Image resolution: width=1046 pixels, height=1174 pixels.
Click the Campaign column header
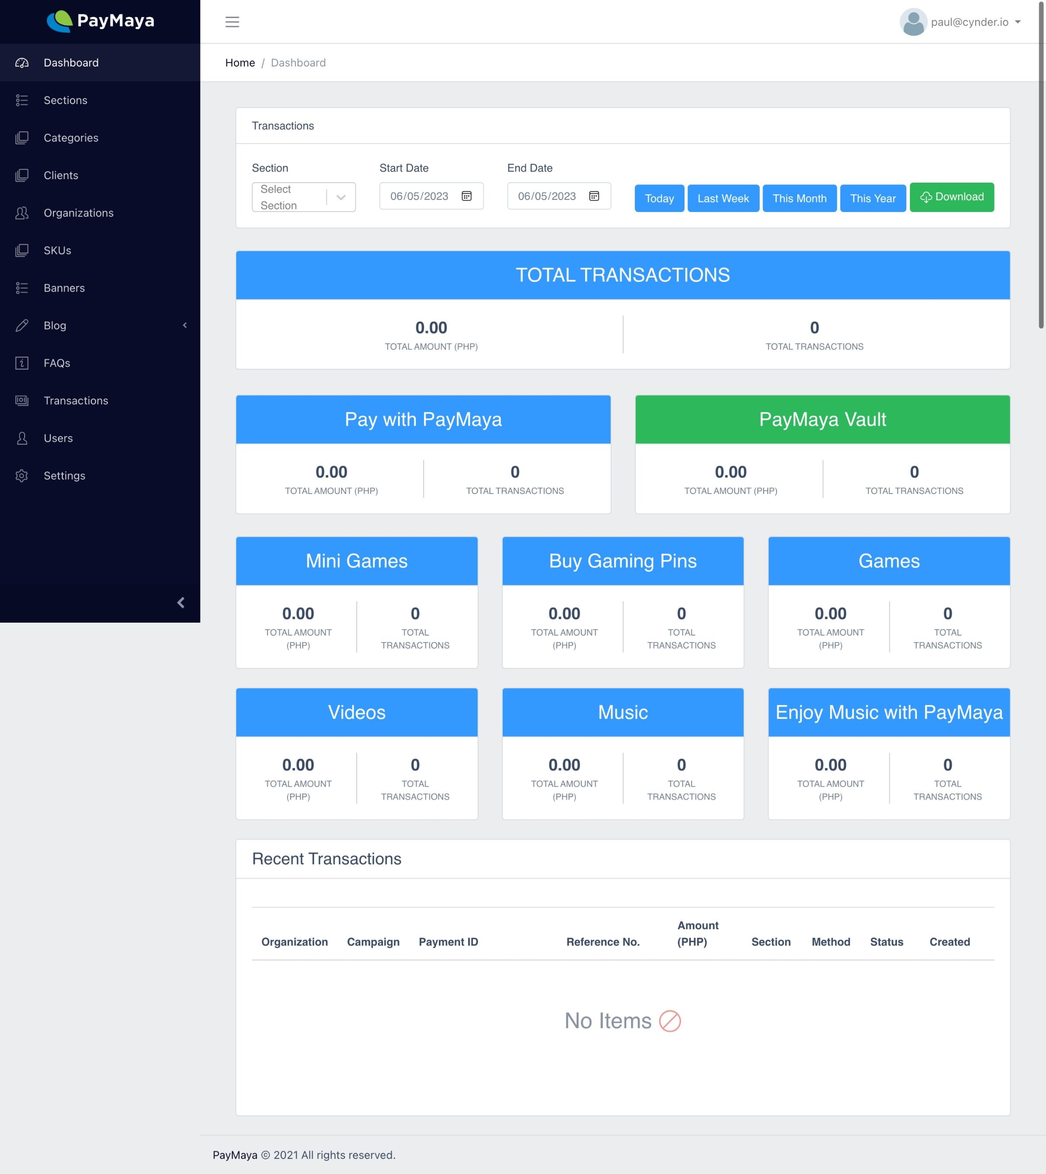point(373,942)
